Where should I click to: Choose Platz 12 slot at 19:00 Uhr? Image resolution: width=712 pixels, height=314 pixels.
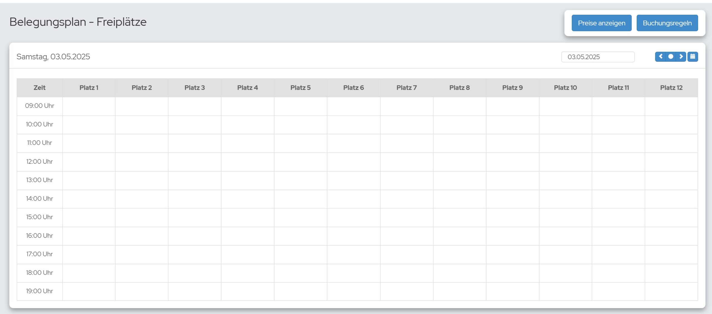tap(671, 292)
